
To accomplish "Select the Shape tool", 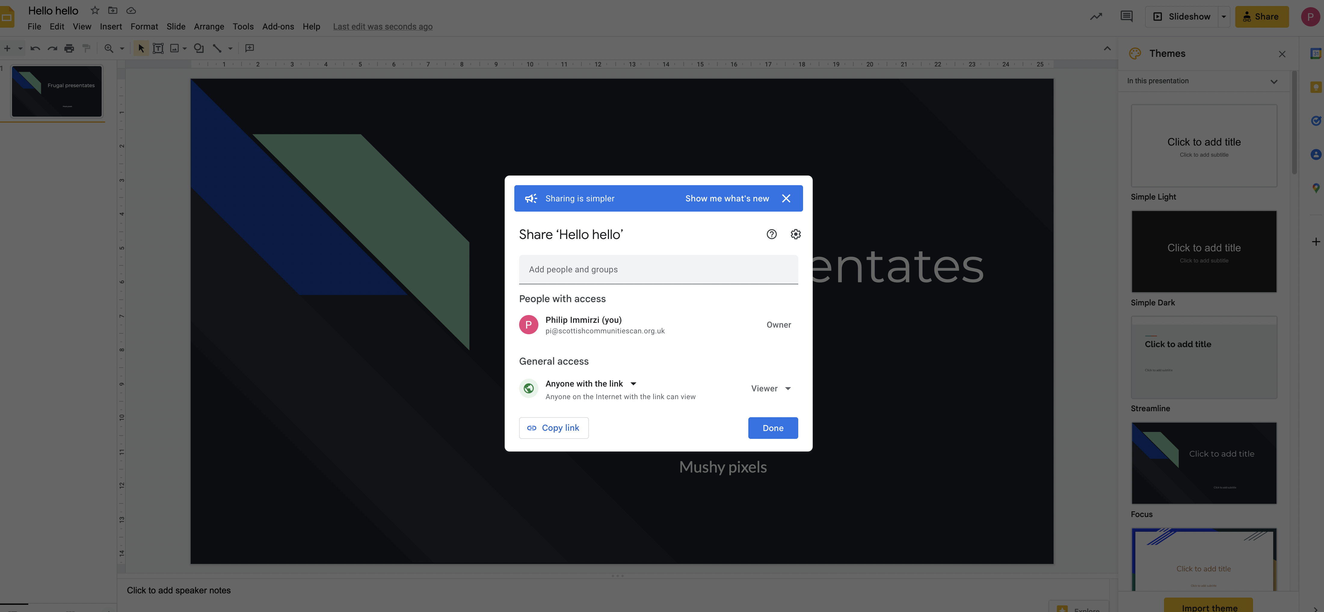I will [199, 48].
